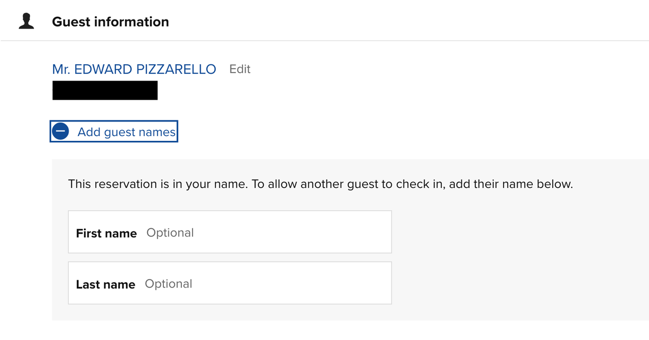Select the guest information section title
Viewport: 649px width, 340px height.
click(x=110, y=22)
